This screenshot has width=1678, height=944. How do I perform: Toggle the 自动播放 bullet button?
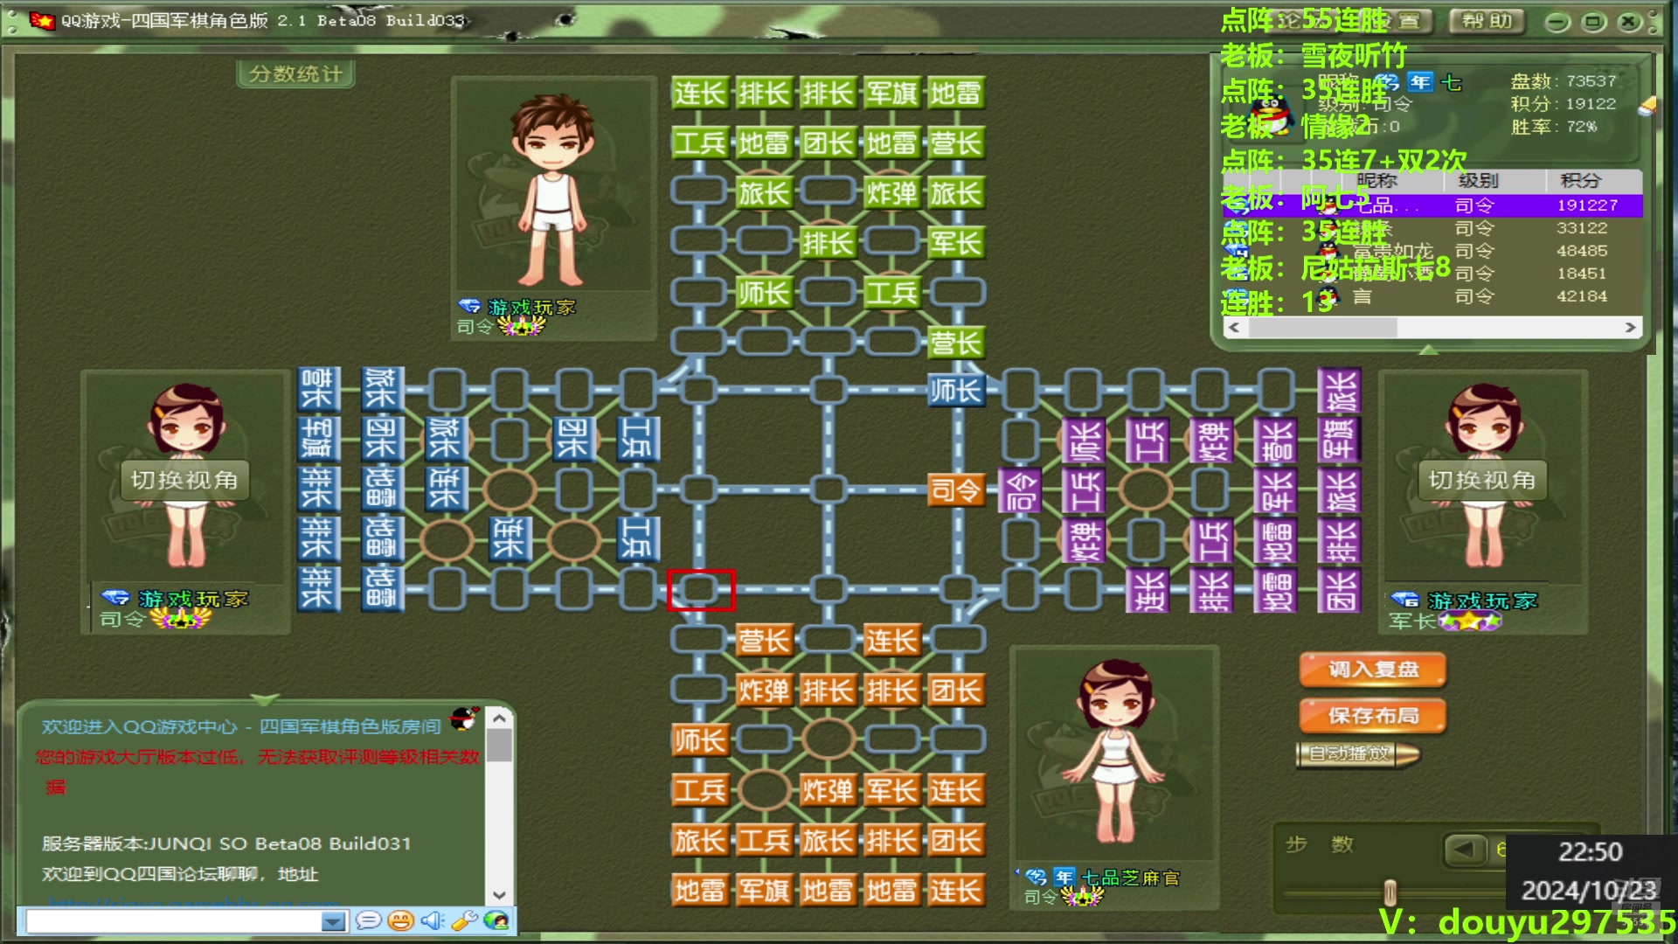click(1356, 753)
